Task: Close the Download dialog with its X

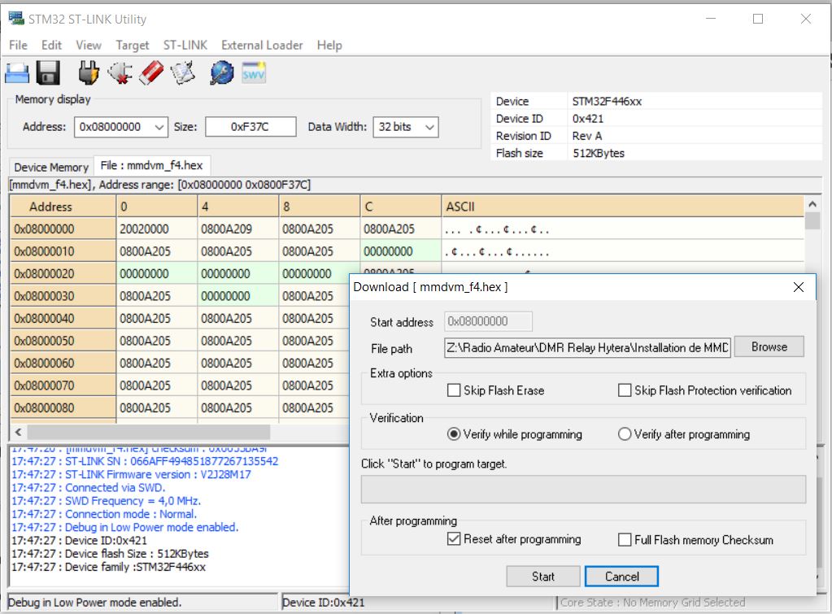Action: (x=798, y=287)
